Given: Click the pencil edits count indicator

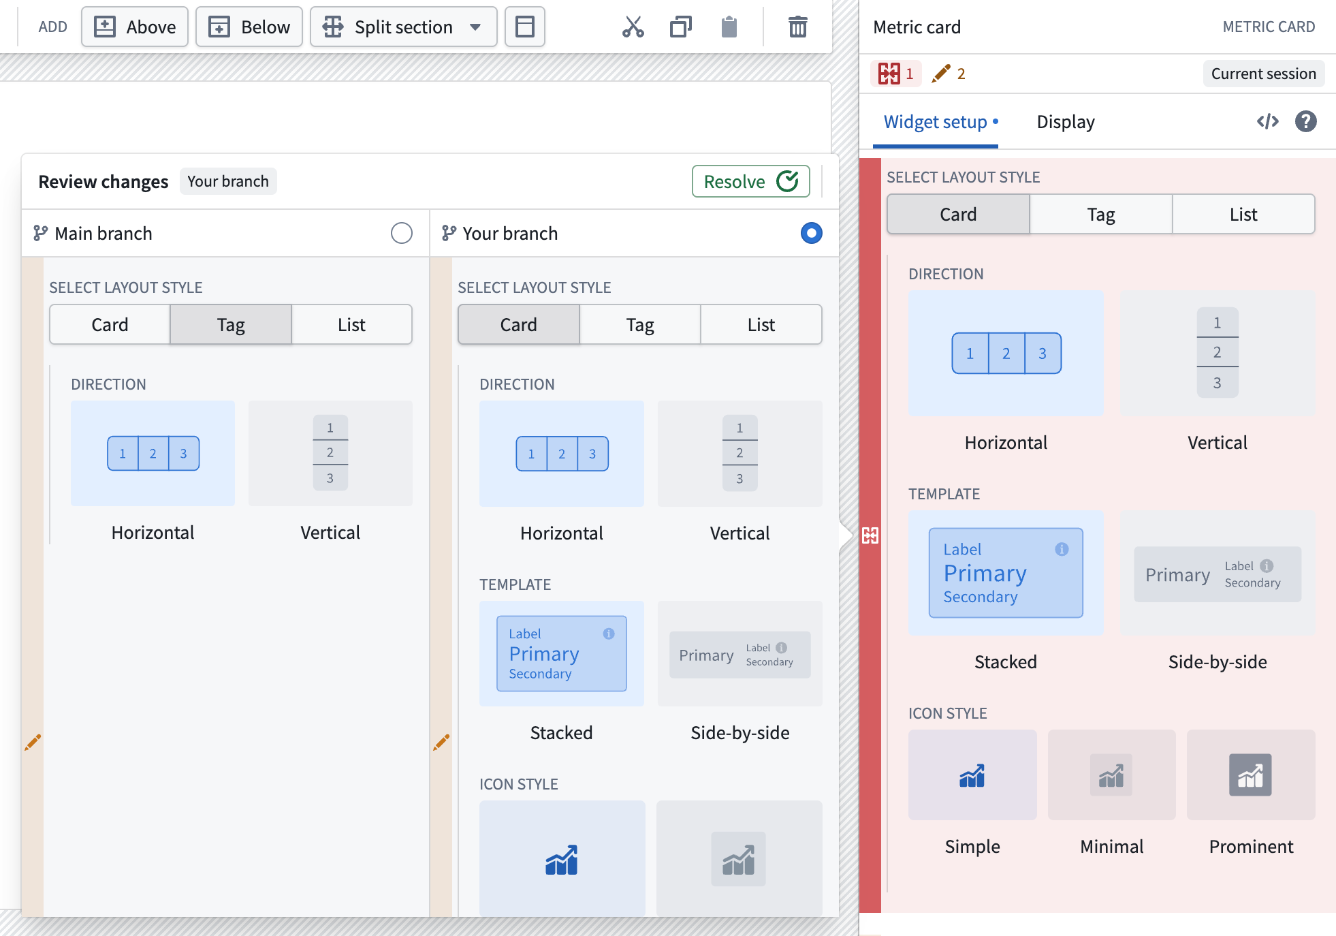Looking at the screenshot, I should [949, 74].
